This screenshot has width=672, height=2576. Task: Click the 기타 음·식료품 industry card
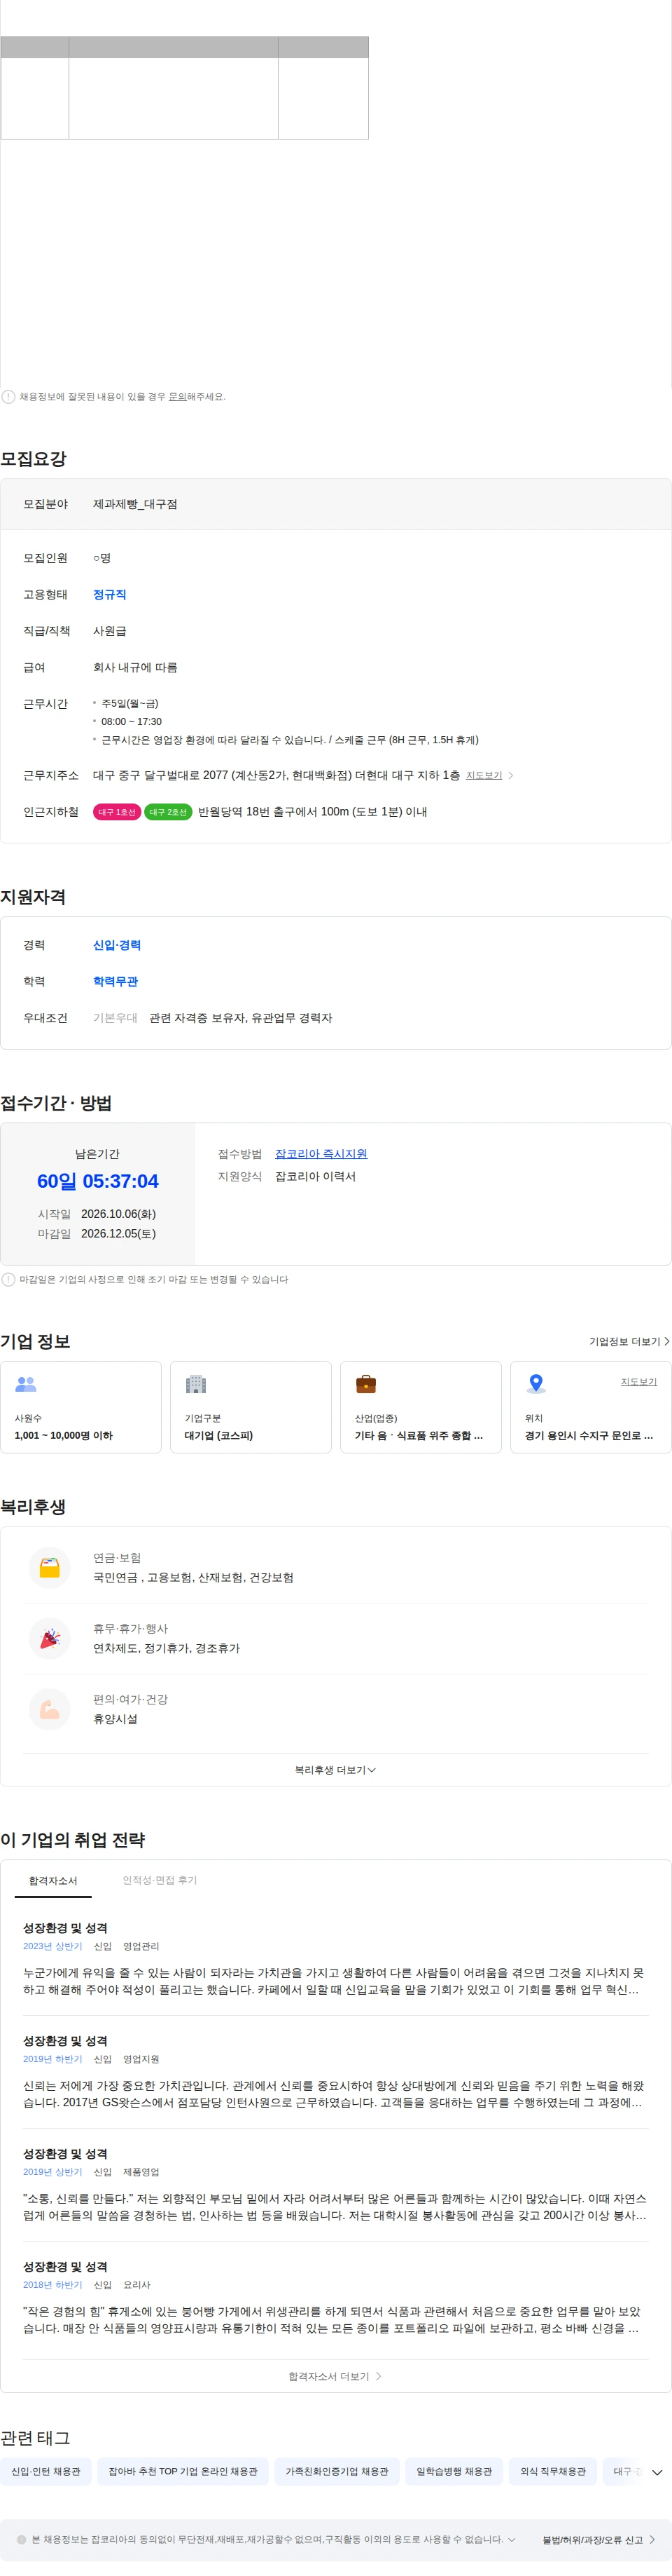421,1408
